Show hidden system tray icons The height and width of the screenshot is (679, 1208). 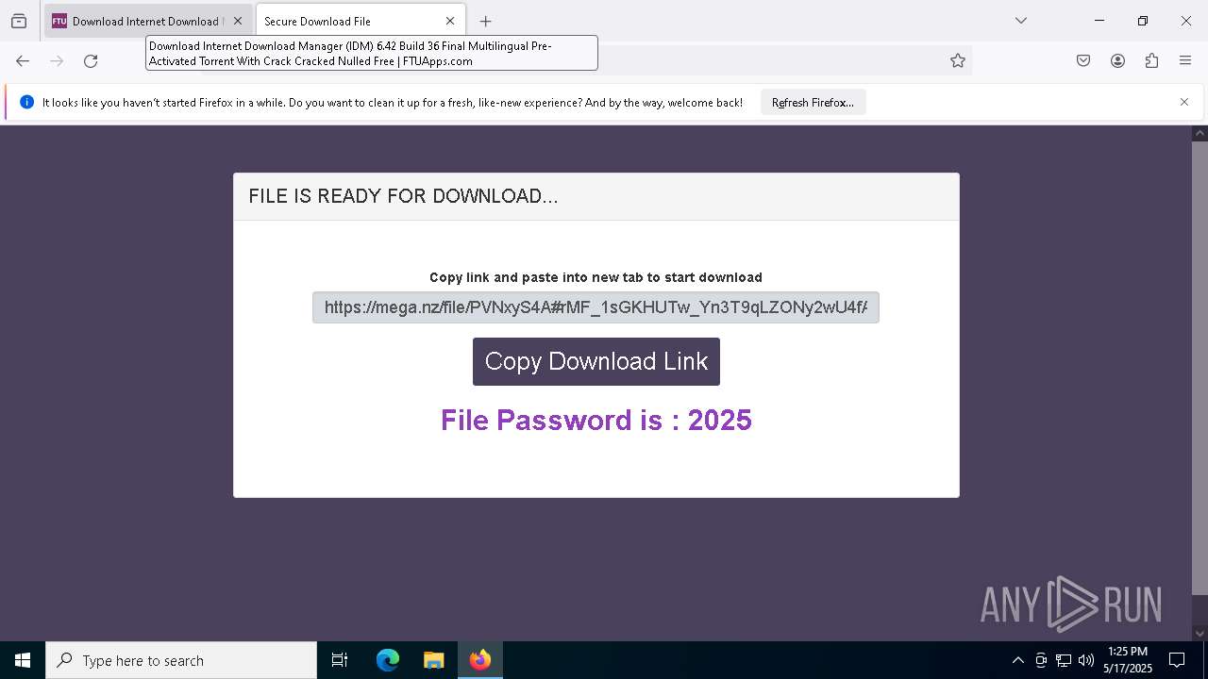click(x=1017, y=660)
